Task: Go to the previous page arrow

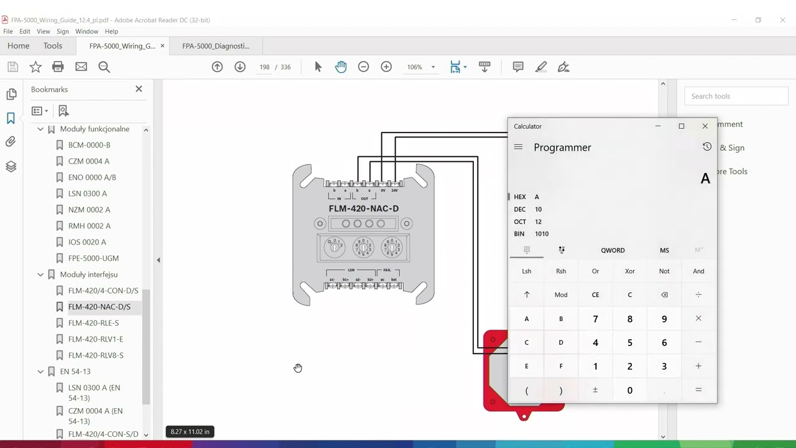Action: (217, 67)
